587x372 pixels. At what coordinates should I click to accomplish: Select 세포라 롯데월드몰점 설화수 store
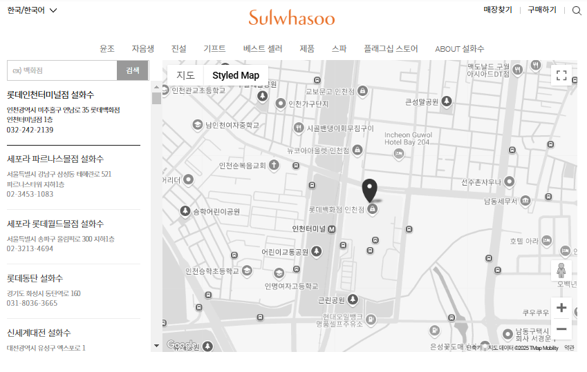(55, 224)
